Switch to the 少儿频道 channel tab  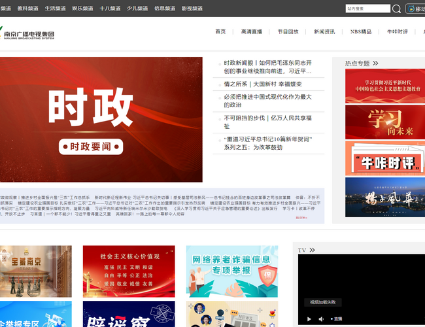tap(137, 9)
